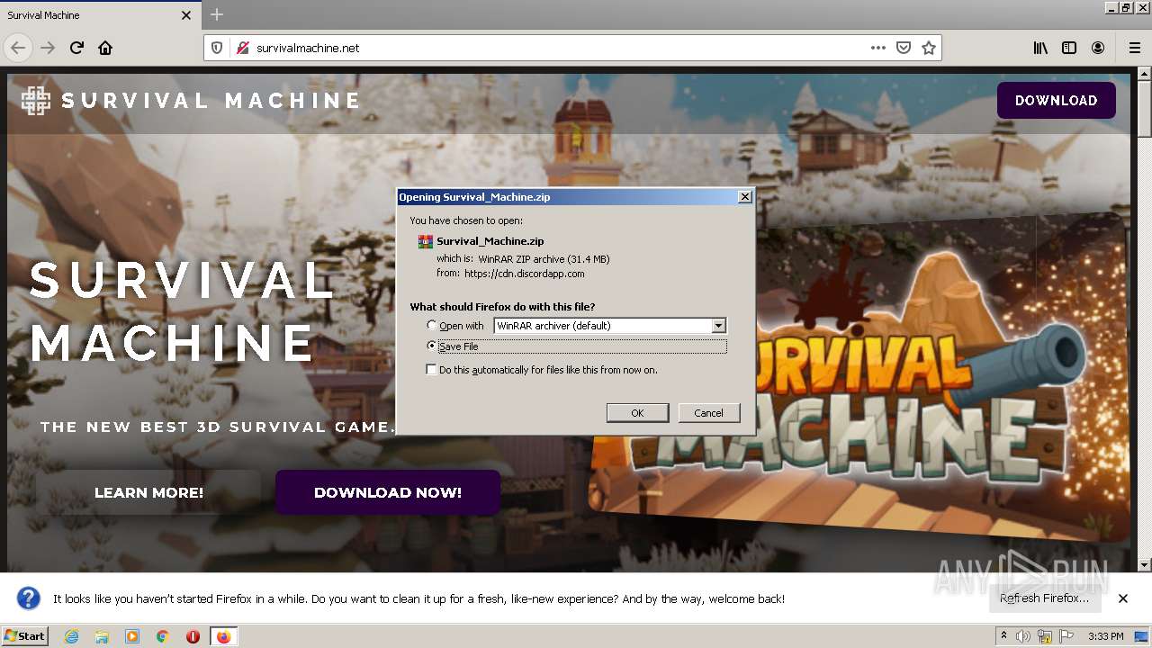Select the Open with radio option

(432, 326)
